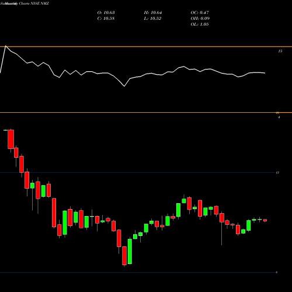Click the peak of the white line
This screenshot has width=292, height=292.
pyautogui.click(x=5, y=46)
